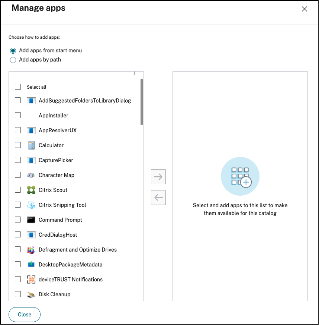Screen dimensions: 319x325
Task: Click the Calculator app icon
Action: 31,145
